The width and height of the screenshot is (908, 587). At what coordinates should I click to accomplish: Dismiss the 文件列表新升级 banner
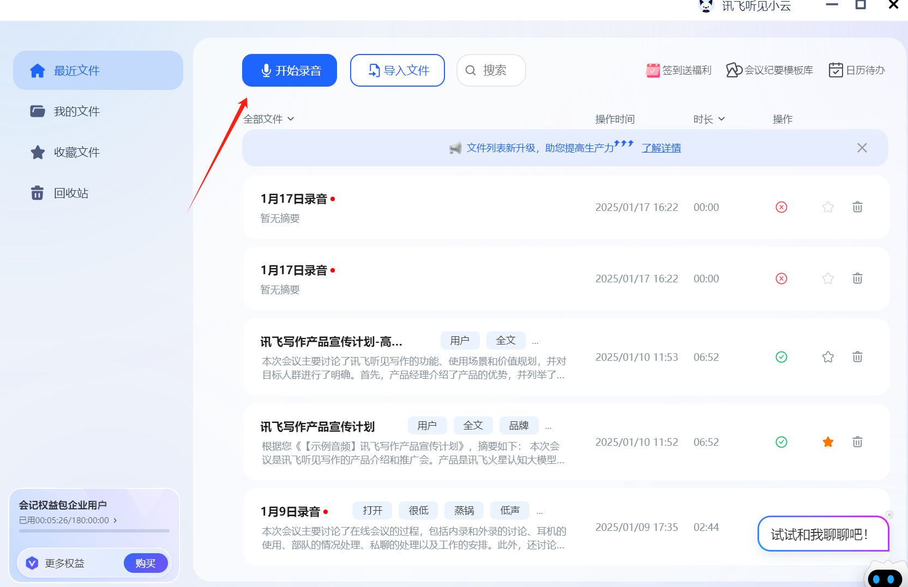click(862, 148)
